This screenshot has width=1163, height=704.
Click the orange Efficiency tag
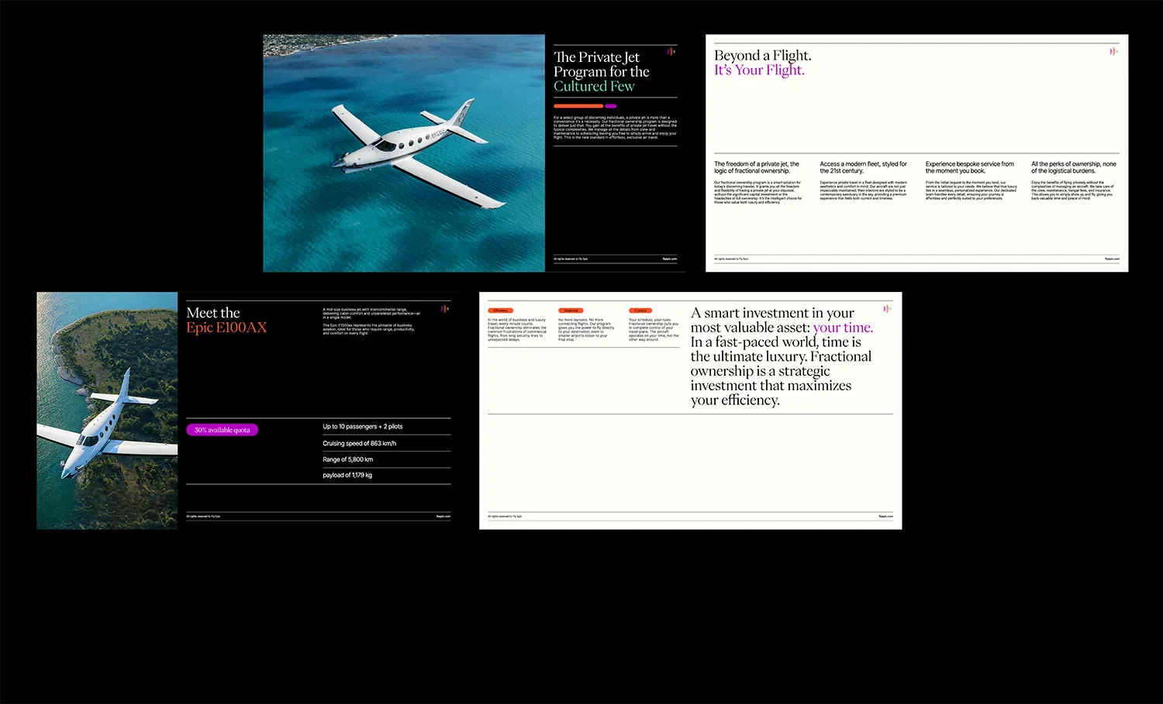(500, 310)
